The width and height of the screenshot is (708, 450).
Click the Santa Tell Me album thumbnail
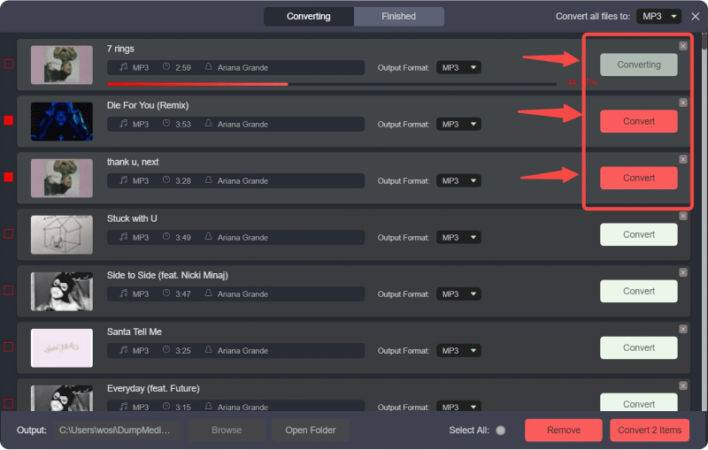coord(62,347)
